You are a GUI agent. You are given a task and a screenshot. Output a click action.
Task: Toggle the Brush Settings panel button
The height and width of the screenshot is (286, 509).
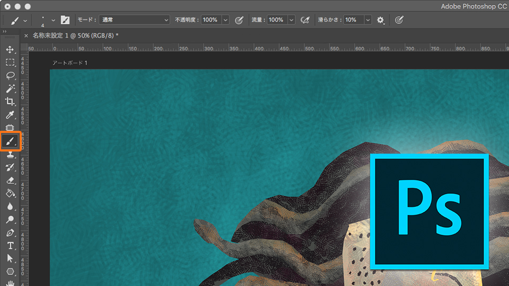pos(65,20)
